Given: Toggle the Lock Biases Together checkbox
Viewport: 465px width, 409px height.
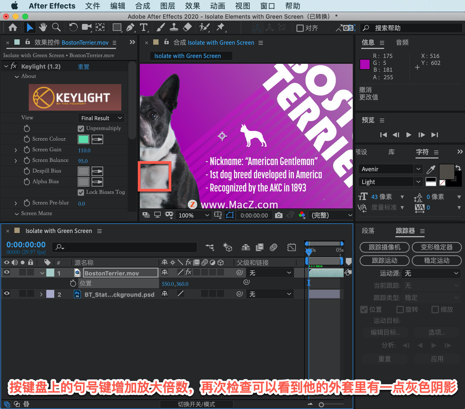Looking at the screenshot, I should tap(81, 193).
